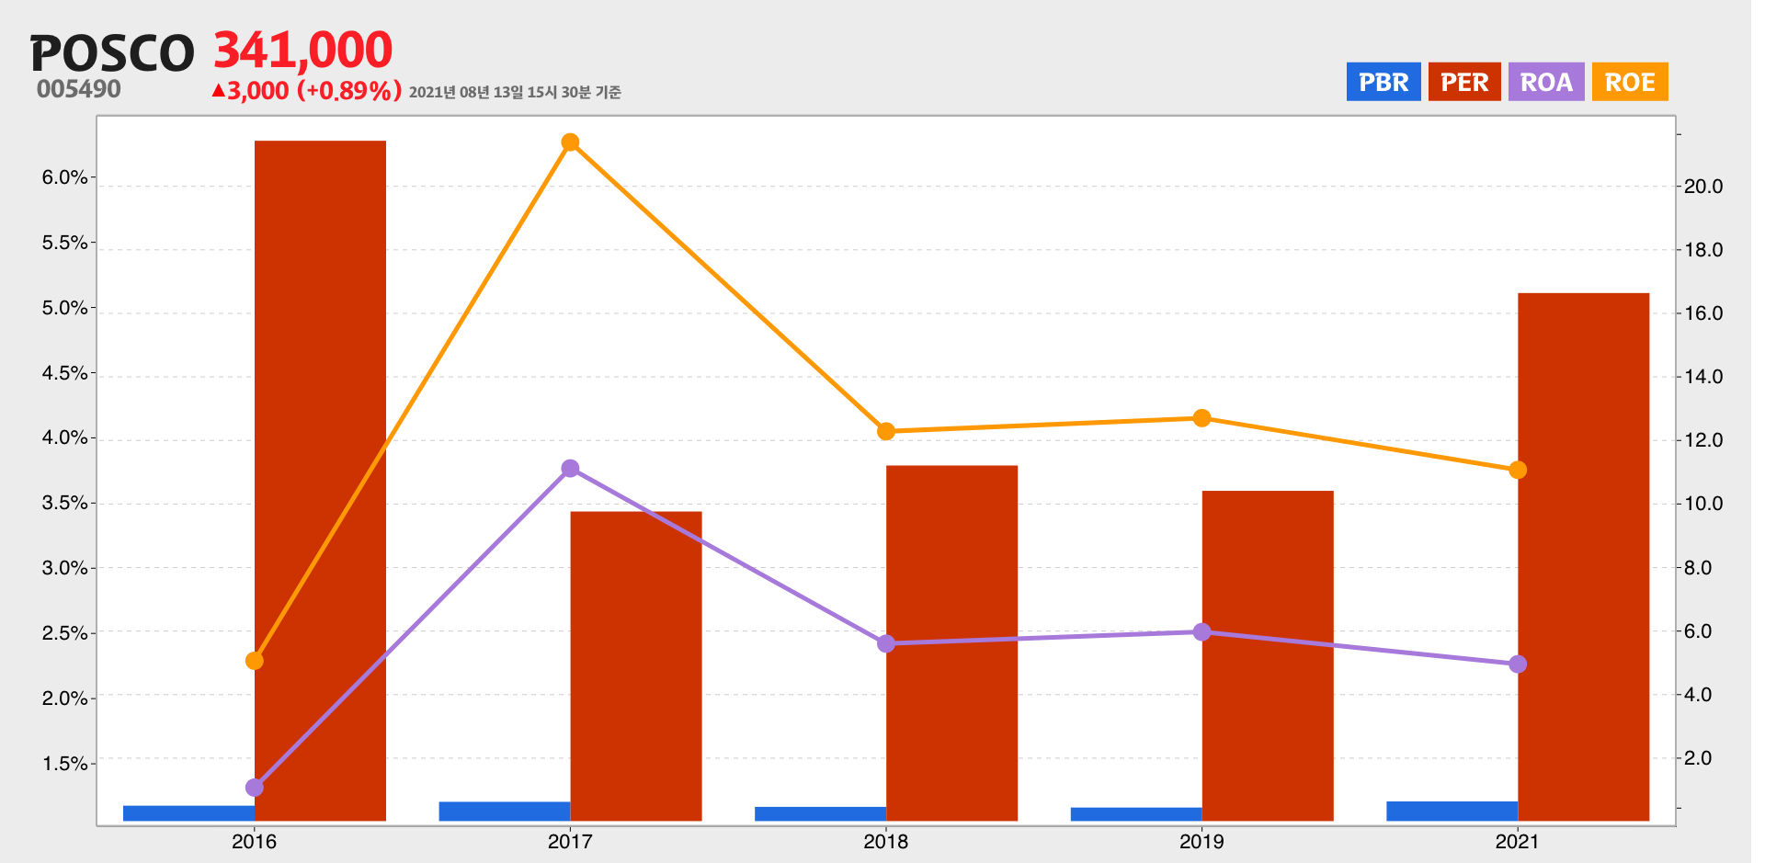Screen dimensions: 1765x863
Task: Click the 2018 red PER bar
Action: (951, 643)
